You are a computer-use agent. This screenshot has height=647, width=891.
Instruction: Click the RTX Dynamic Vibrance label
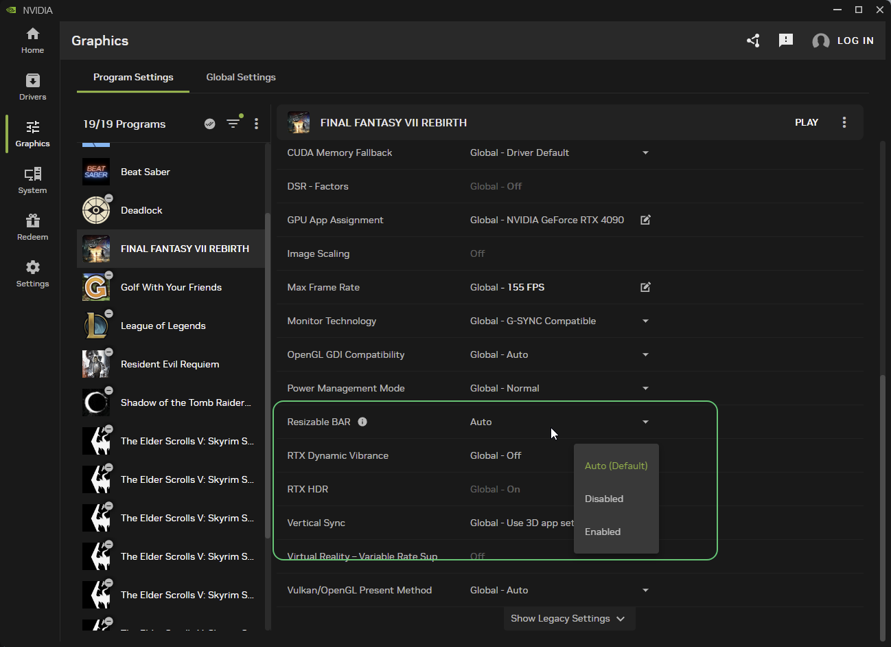(338, 455)
